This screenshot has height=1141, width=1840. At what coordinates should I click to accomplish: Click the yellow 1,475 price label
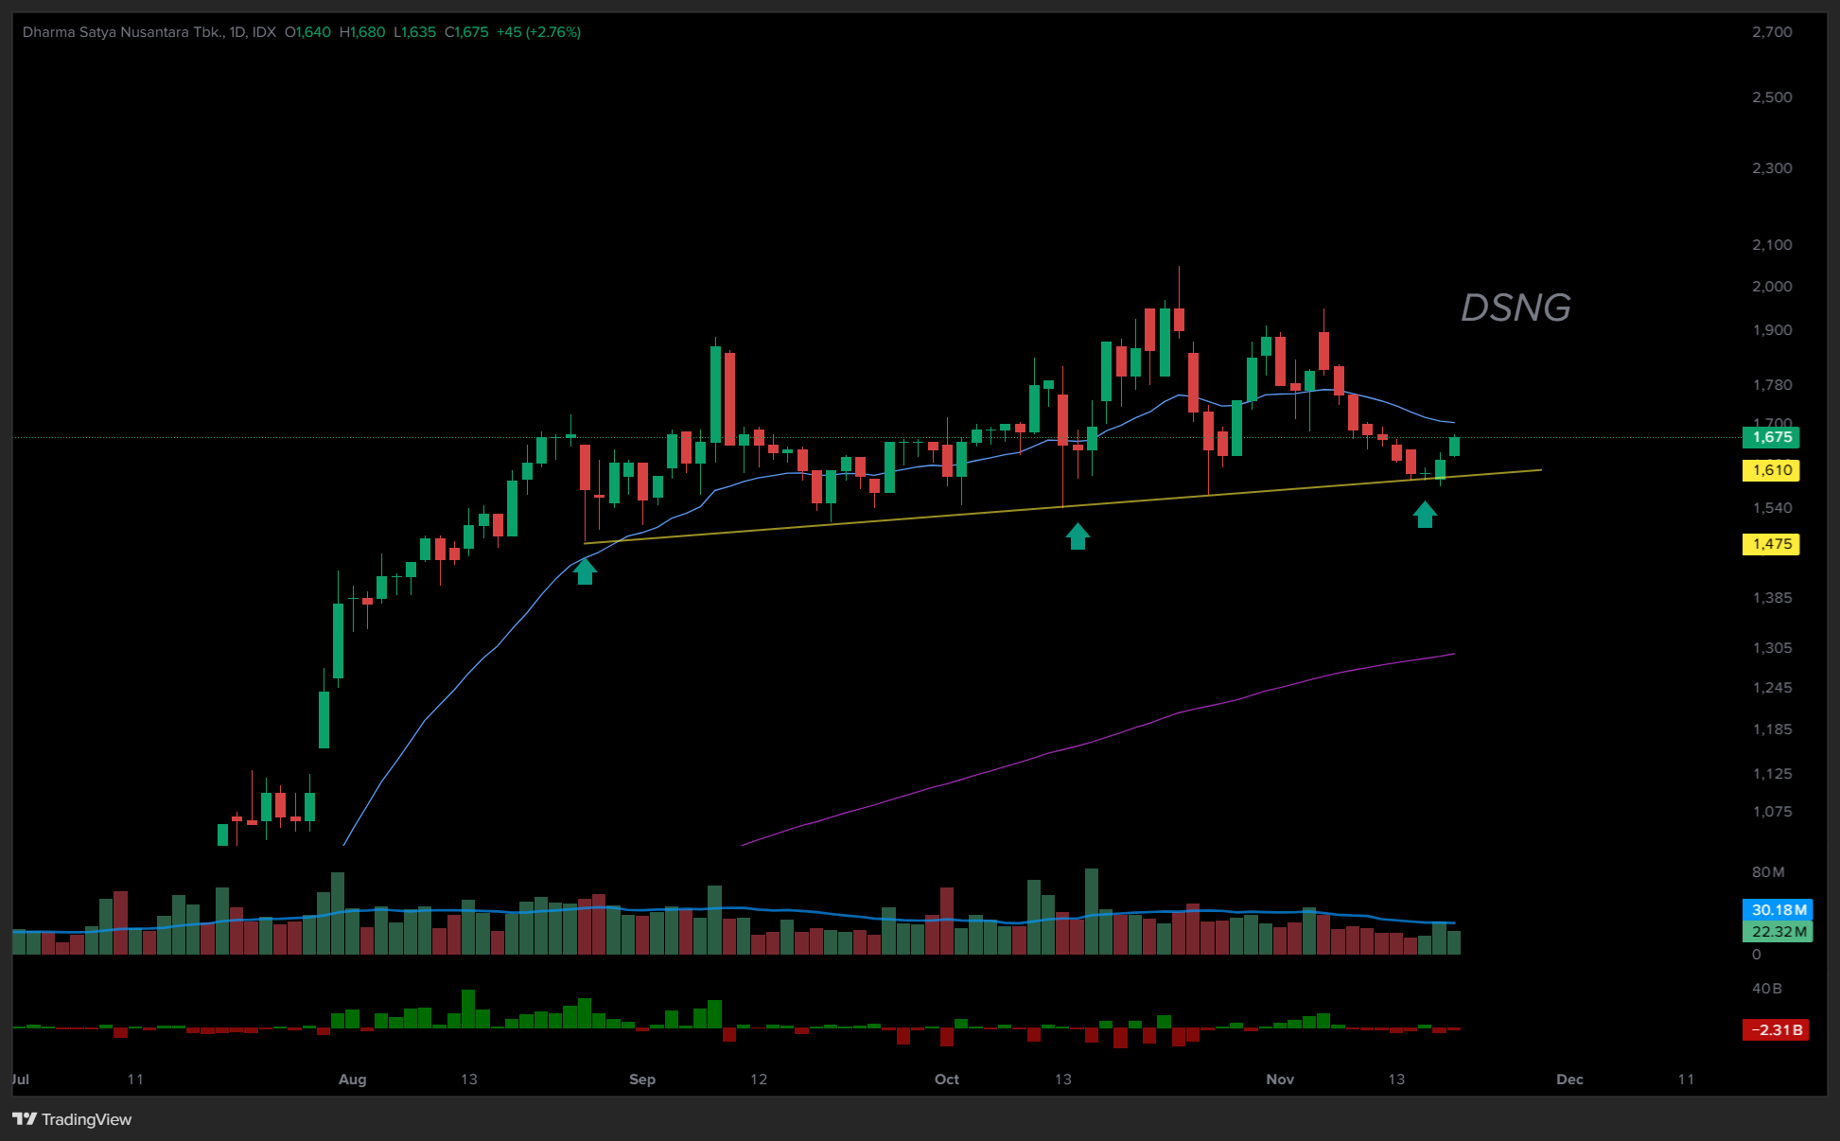[1771, 544]
